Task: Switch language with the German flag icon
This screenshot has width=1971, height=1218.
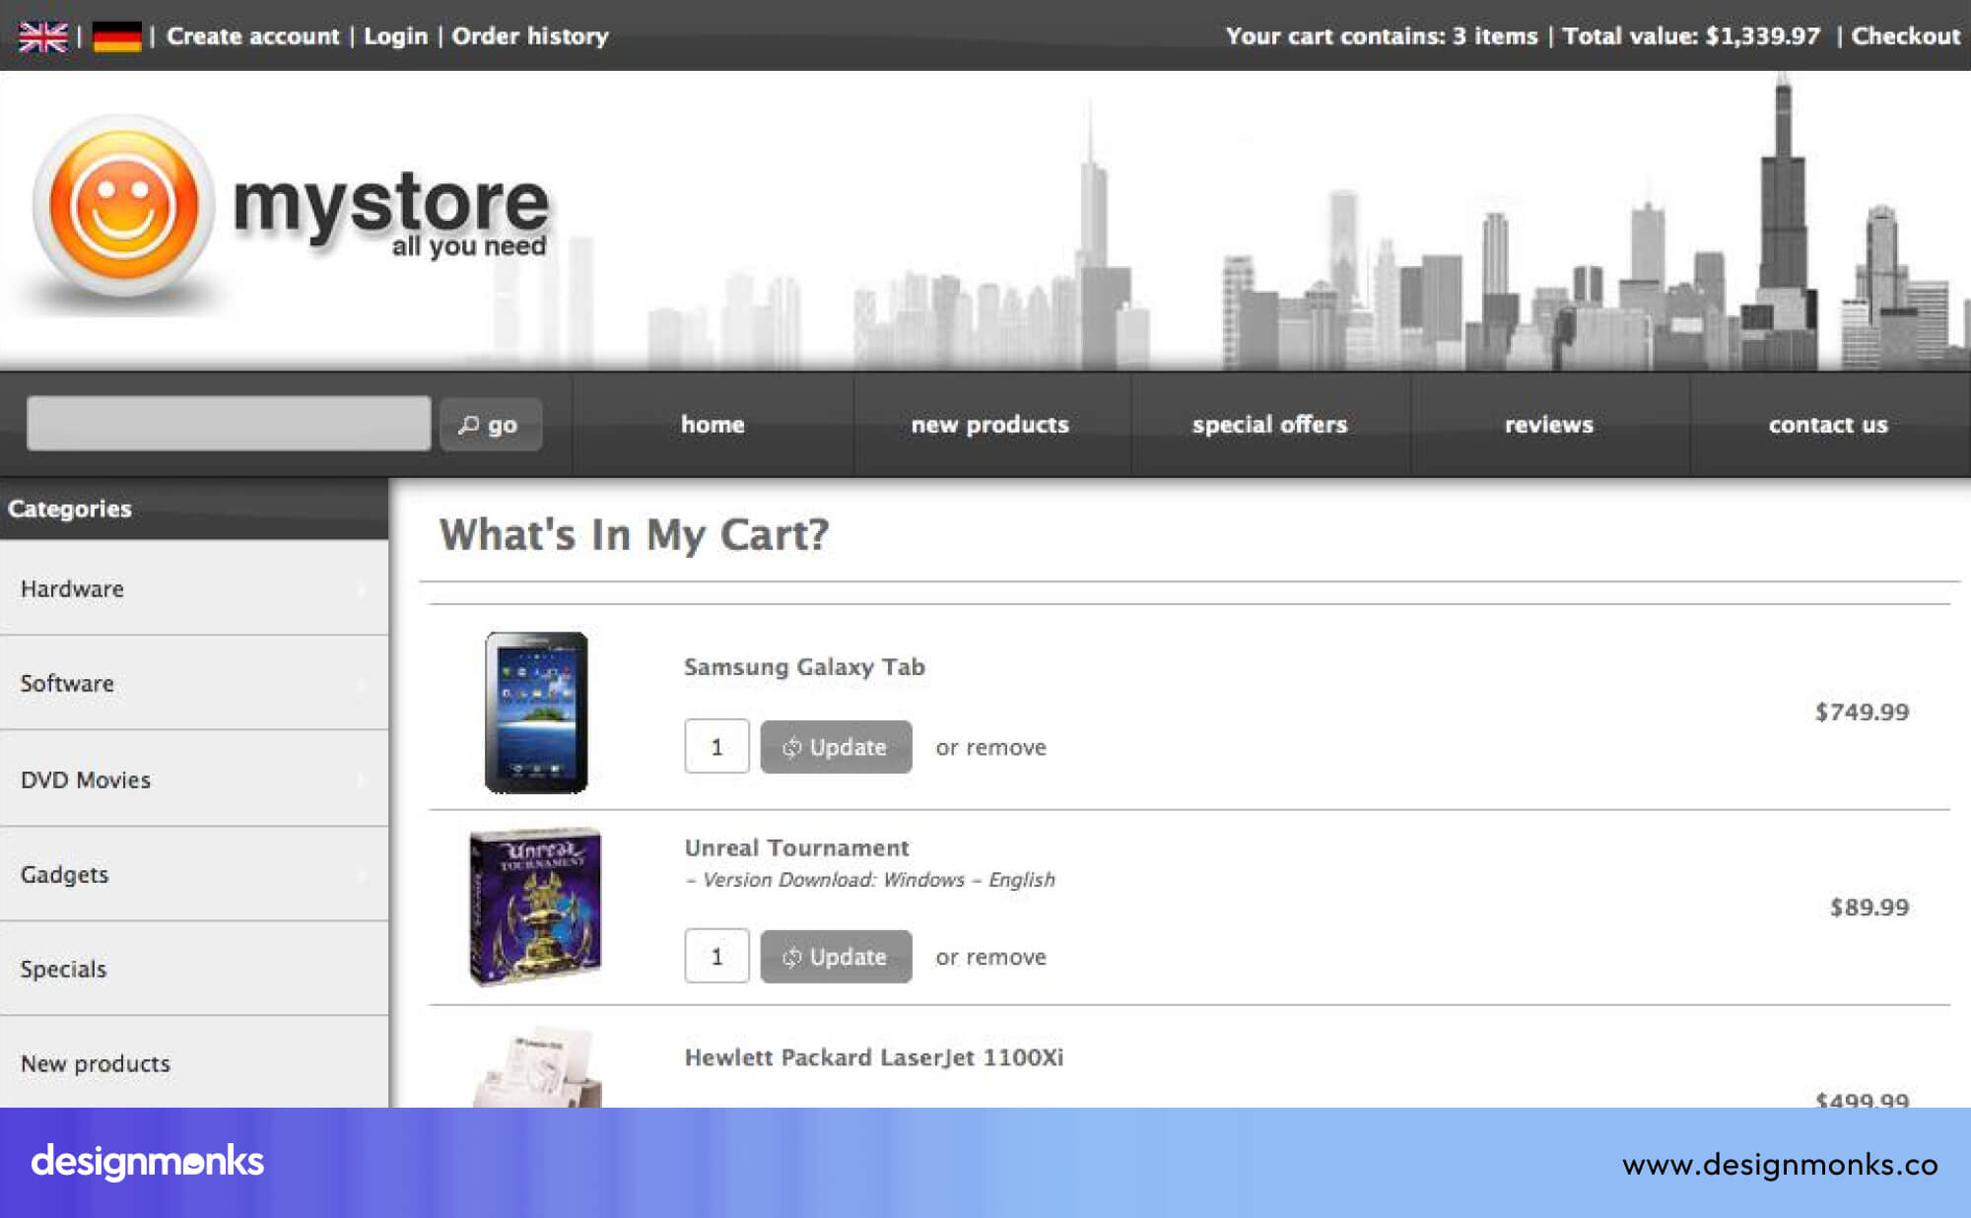Action: (116, 36)
